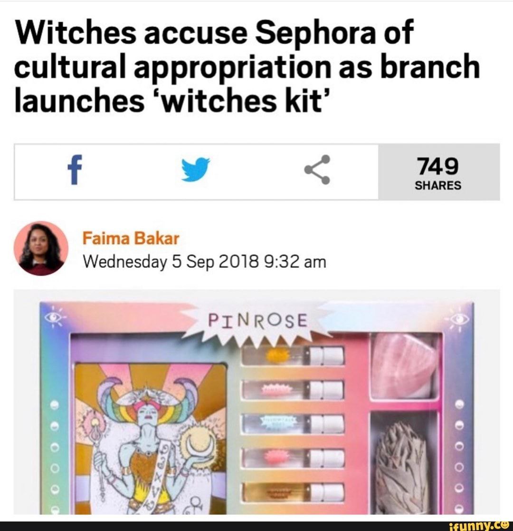
Task: Click the tarot card illustration in kit
Action: point(150,439)
